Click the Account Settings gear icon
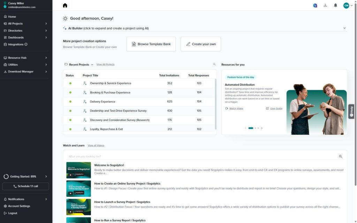The image size is (357, 223). (x=5, y=206)
